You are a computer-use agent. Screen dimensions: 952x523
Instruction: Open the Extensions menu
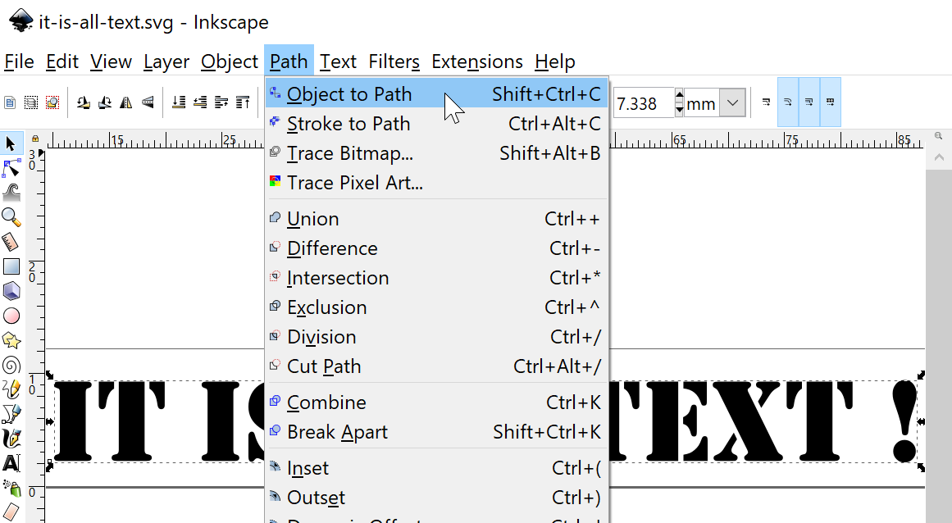[x=477, y=61]
